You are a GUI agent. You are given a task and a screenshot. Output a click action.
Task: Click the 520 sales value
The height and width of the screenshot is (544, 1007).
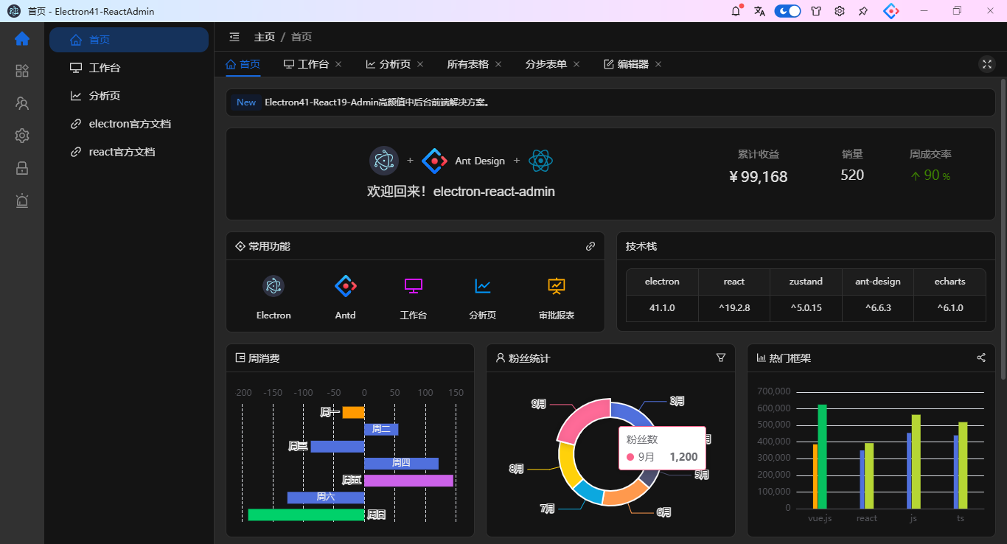[852, 175]
